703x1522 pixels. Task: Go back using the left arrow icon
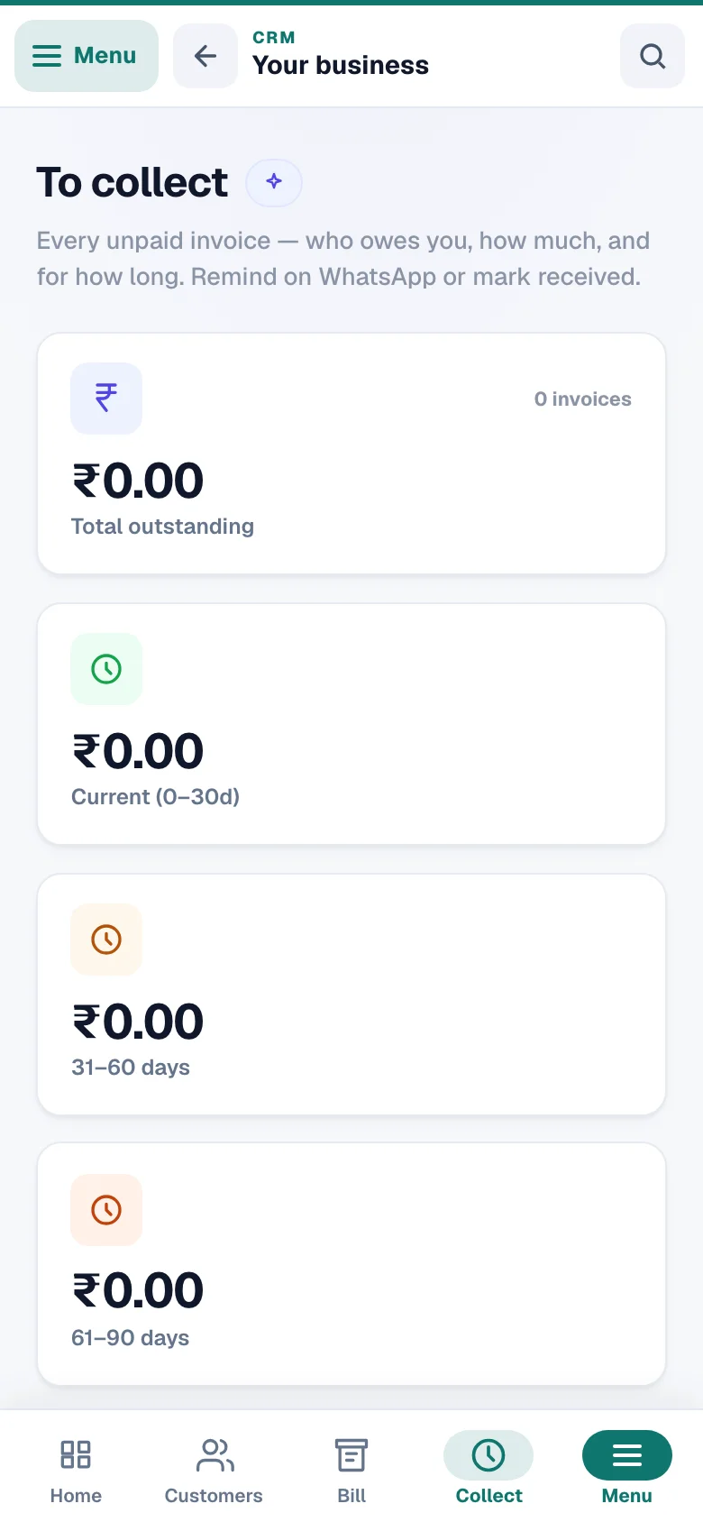coord(205,56)
